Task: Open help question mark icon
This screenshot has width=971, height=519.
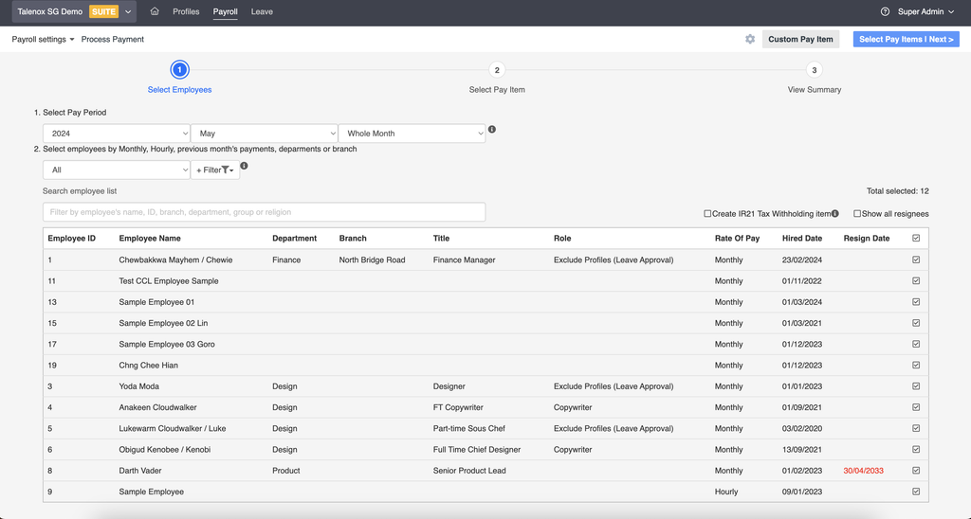Action: click(885, 11)
